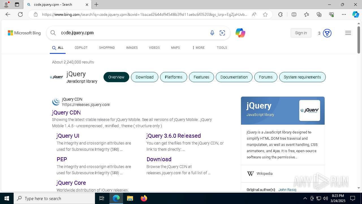Open Microsoft Rewards medal icon
The image size is (362, 204).
tap(327, 33)
